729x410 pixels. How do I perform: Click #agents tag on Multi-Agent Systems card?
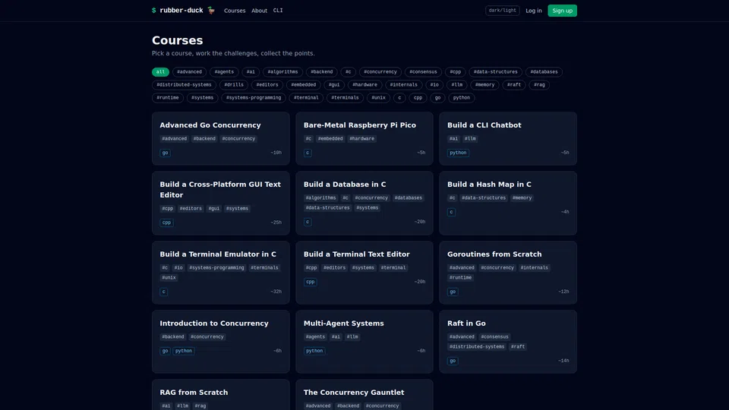(x=315, y=337)
